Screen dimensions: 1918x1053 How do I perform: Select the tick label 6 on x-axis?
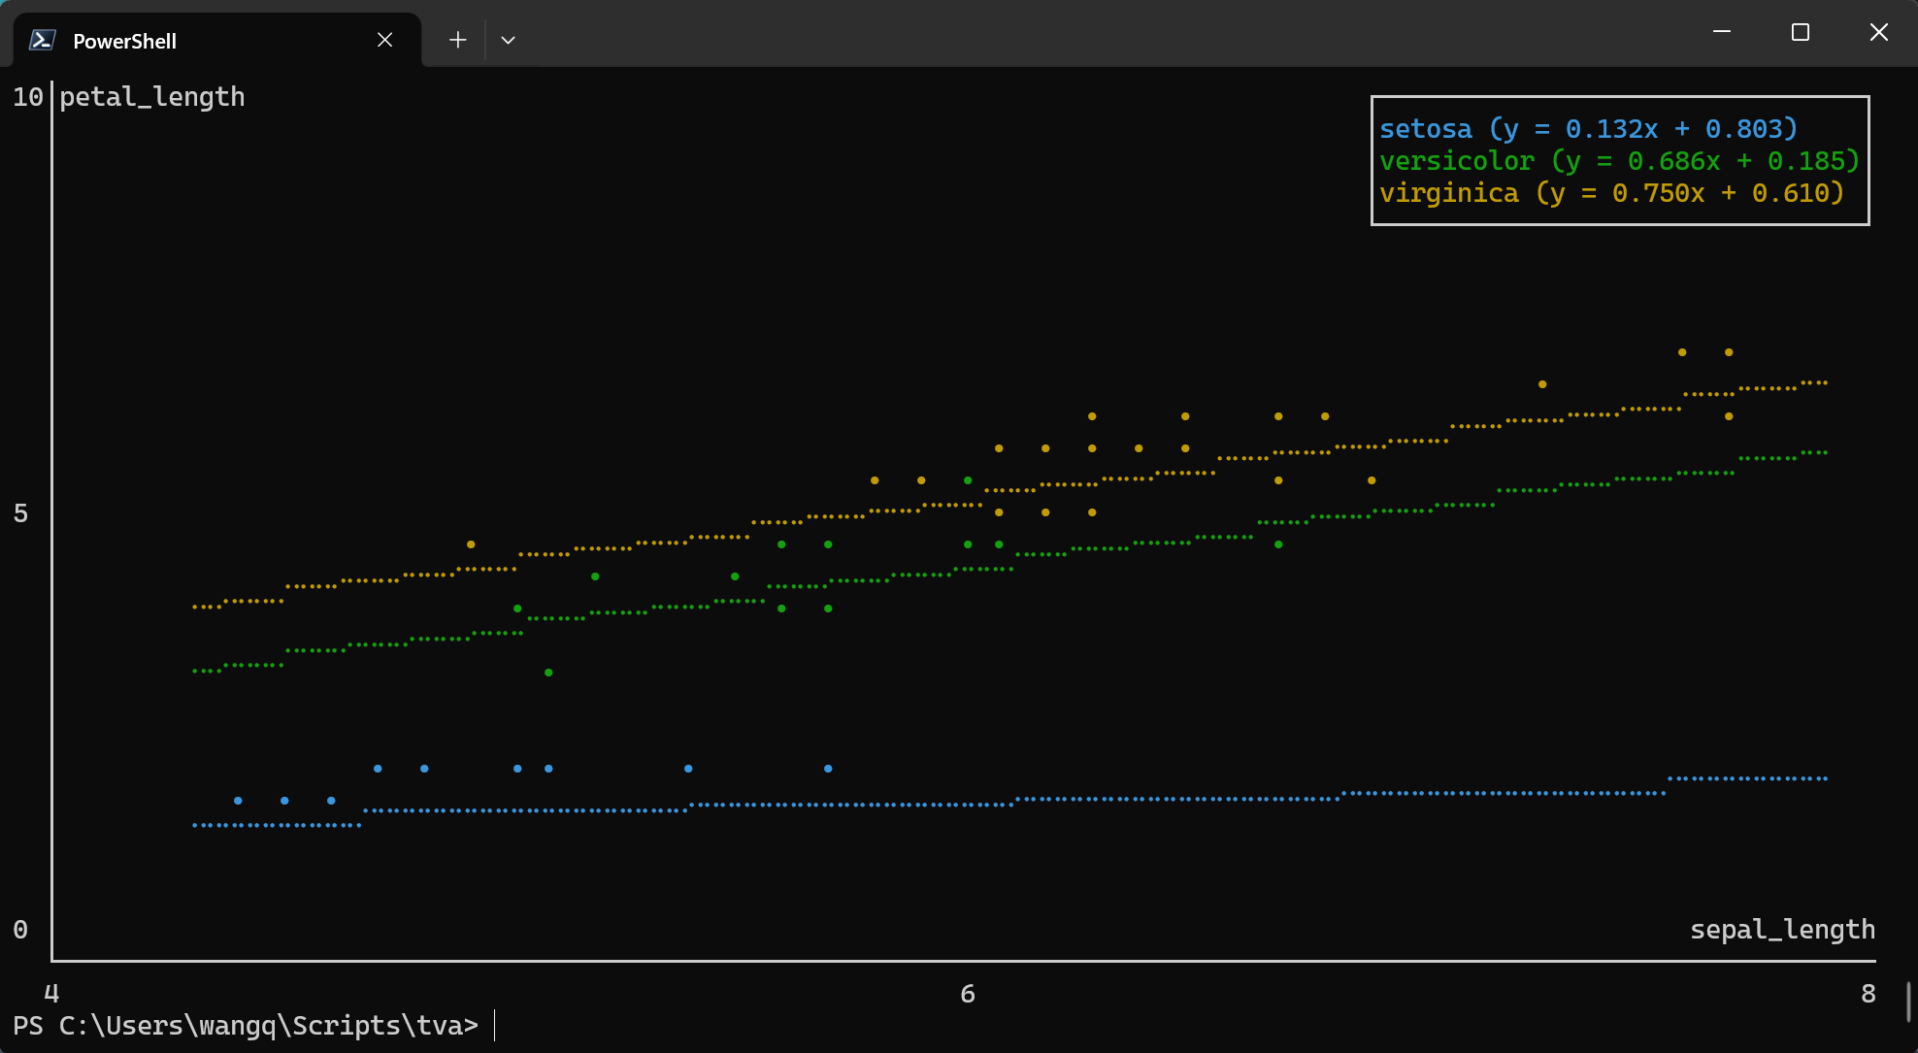tap(967, 993)
